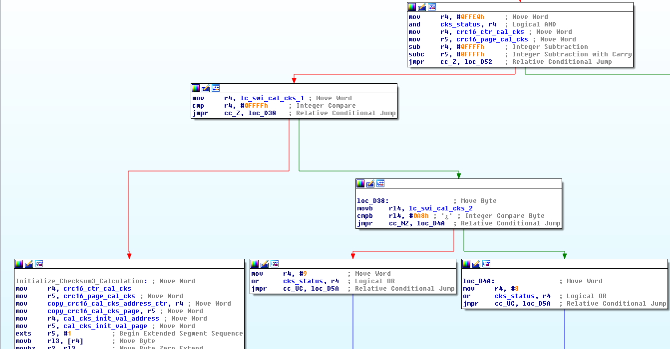
Task: Click the 'Logical AND' comment
Action: coord(534,24)
